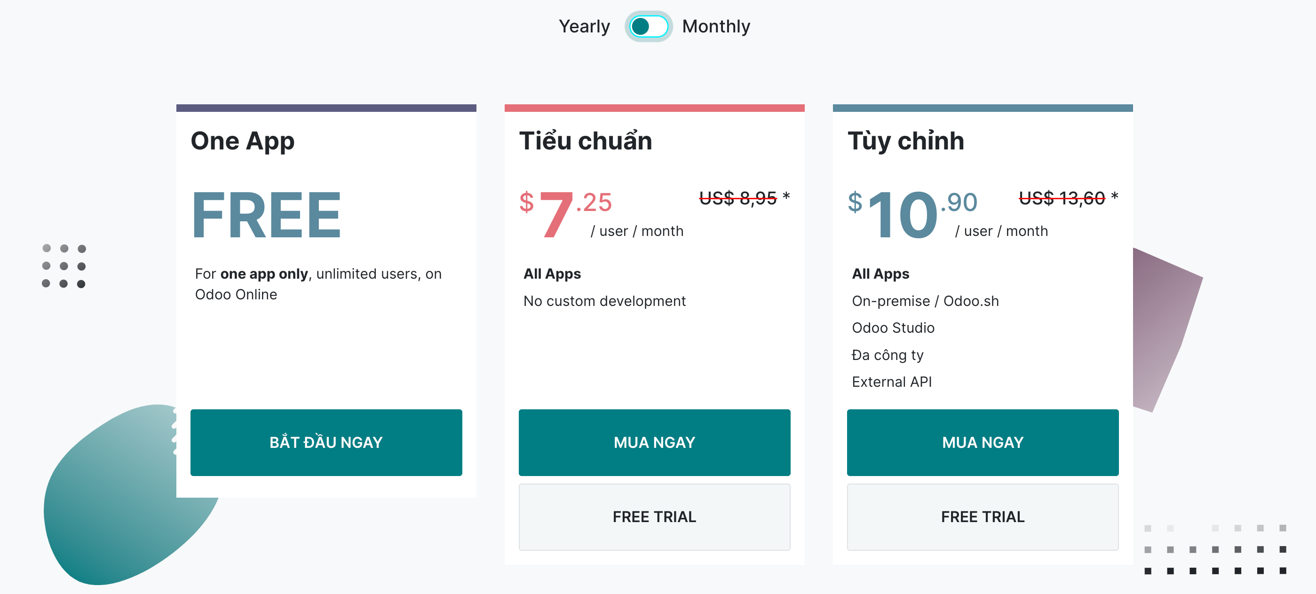This screenshot has width=1316, height=594.
Task: Start FREE TRIAL for the Tùy chỉnh plan
Action: point(982,516)
